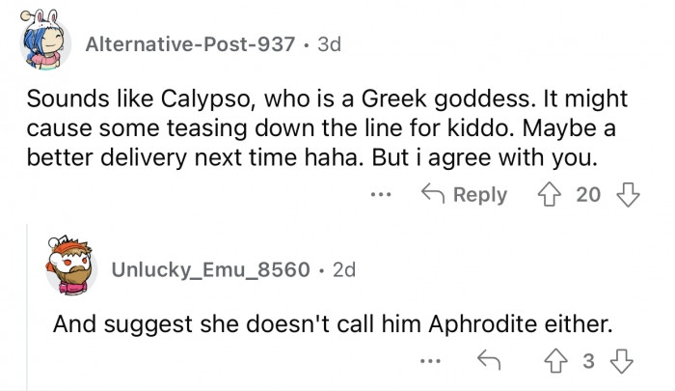Click the vote count of 20
The image size is (675, 391).
(x=588, y=194)
